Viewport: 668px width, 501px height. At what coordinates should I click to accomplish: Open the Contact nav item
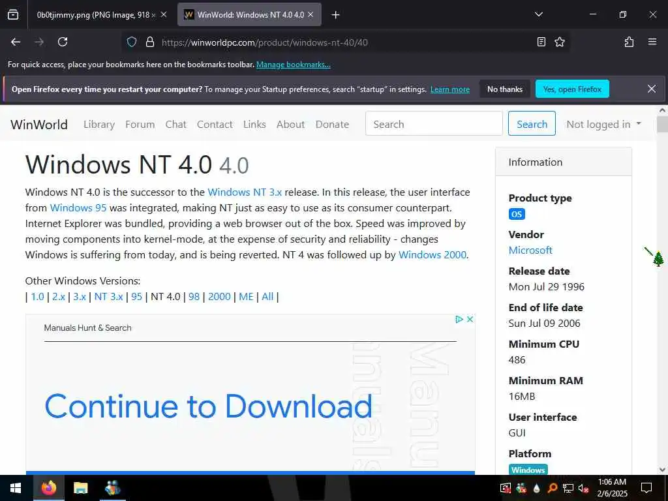215,125
